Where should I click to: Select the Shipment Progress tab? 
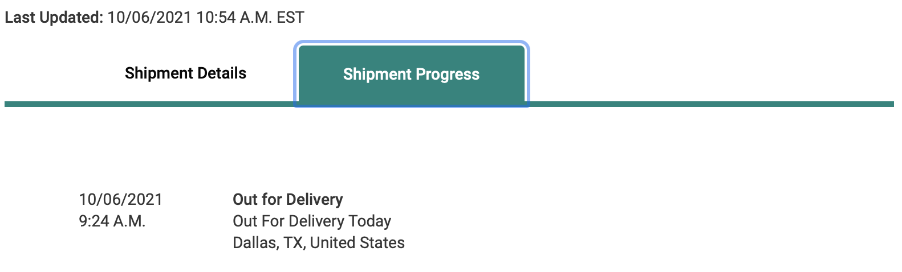411,74
